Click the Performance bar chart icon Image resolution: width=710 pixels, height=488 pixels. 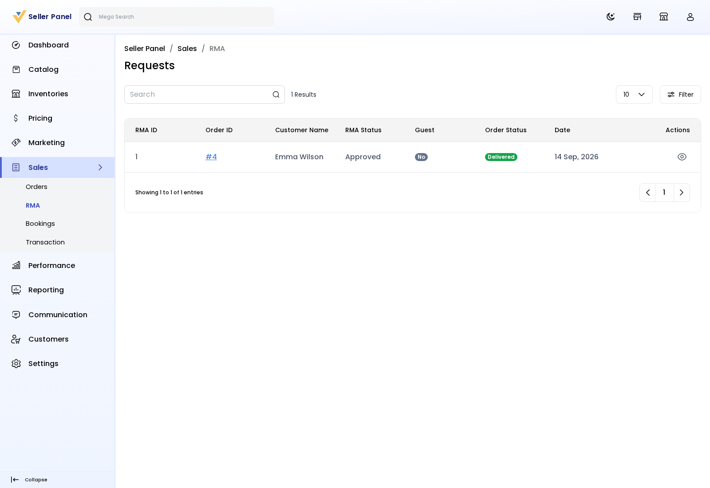tap(16, 266)
